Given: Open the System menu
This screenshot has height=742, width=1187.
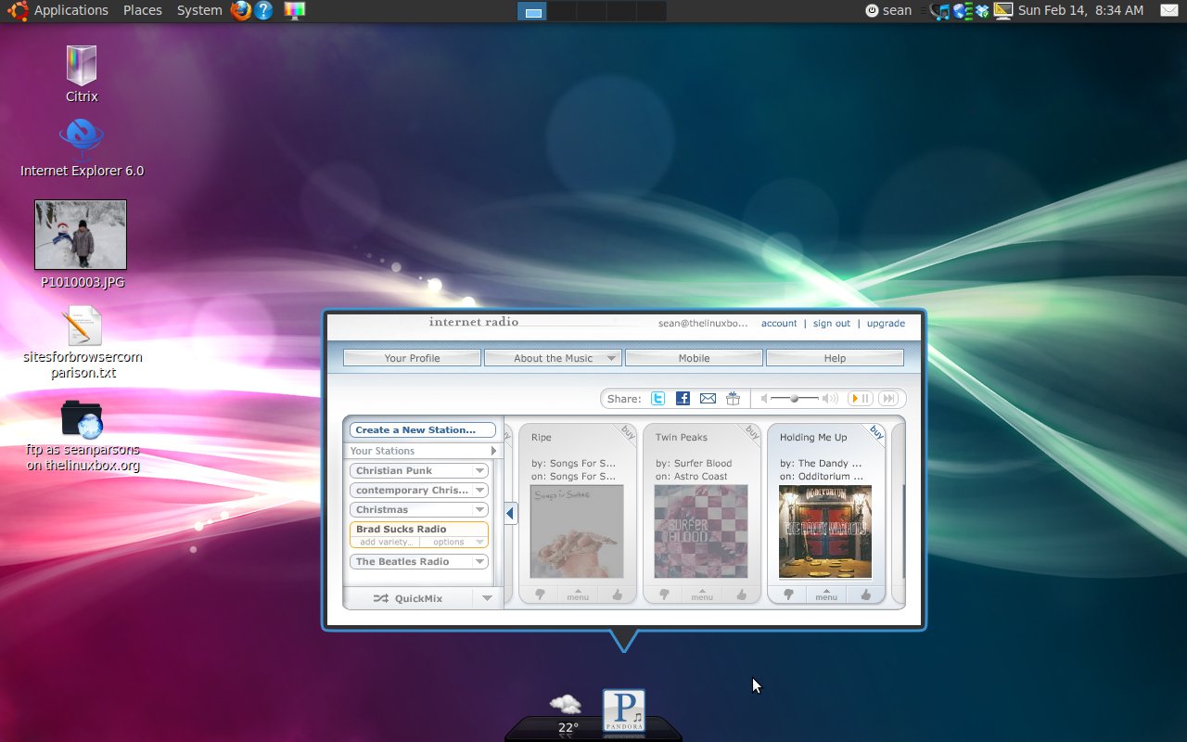Looking at the screenshot, I should click(199, 10).
